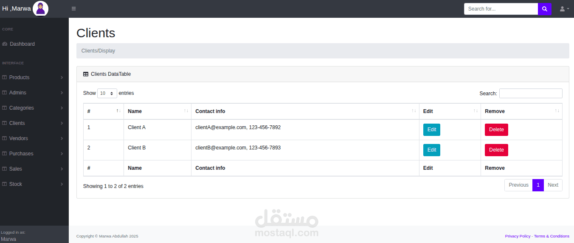The image size is (574, 243).
Task: Click the table icon beside Clients DataTable
Action: 86,74
